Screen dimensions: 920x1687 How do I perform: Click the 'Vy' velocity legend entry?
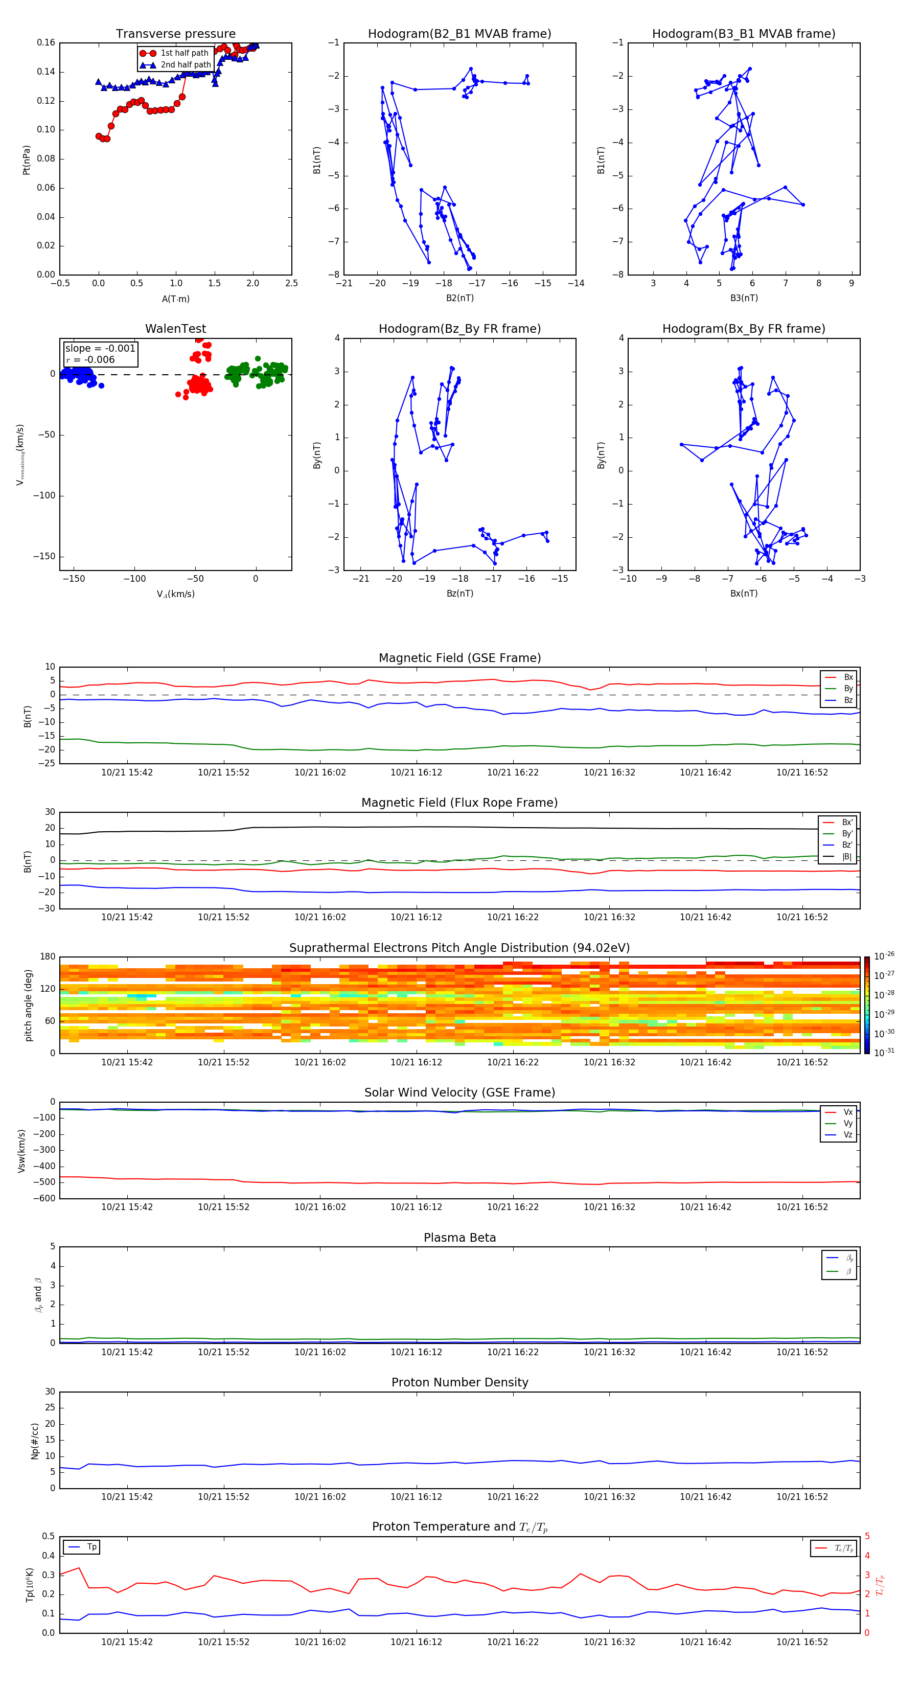click(839, 1123)
